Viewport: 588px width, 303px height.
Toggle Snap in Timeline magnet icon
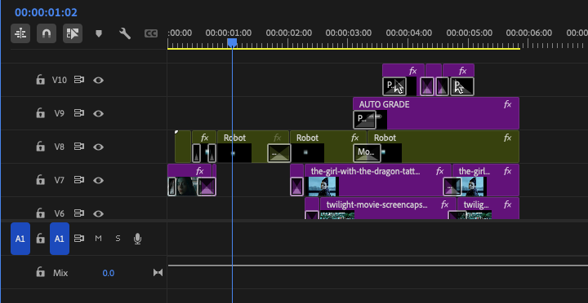pos(47,33)
